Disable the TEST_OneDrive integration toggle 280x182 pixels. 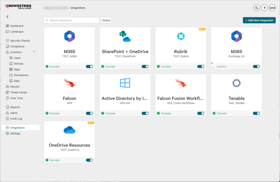coord(89,160)
